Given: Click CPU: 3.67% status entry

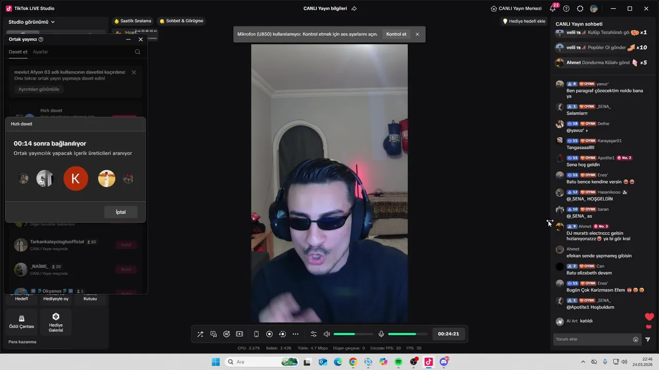Looking at the screenshot, I should [249, 348].
